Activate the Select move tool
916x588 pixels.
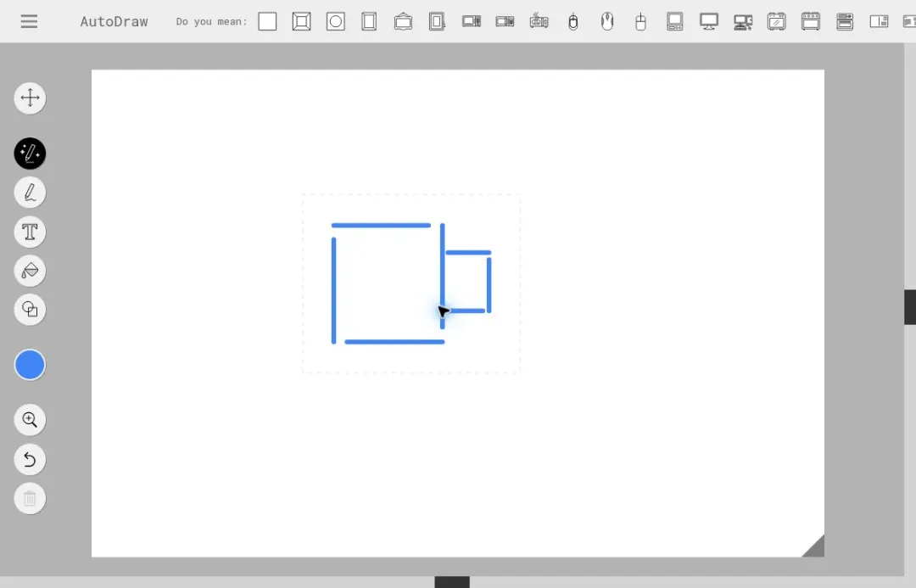point(30,98)
